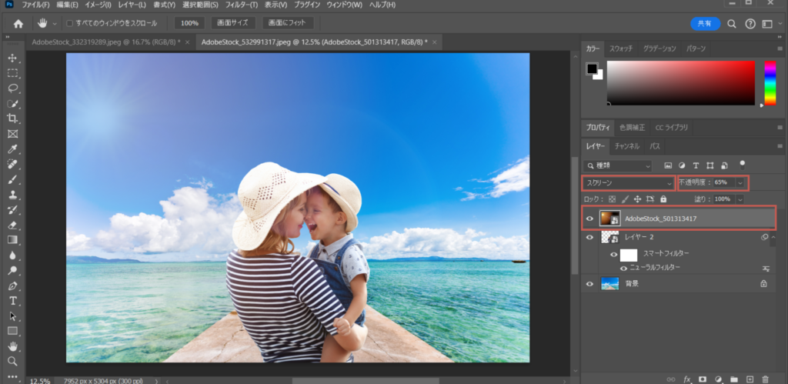This screenshot has height=384, width=788.
Task: Click the Home icon in options bar
Action: (18, 23)
